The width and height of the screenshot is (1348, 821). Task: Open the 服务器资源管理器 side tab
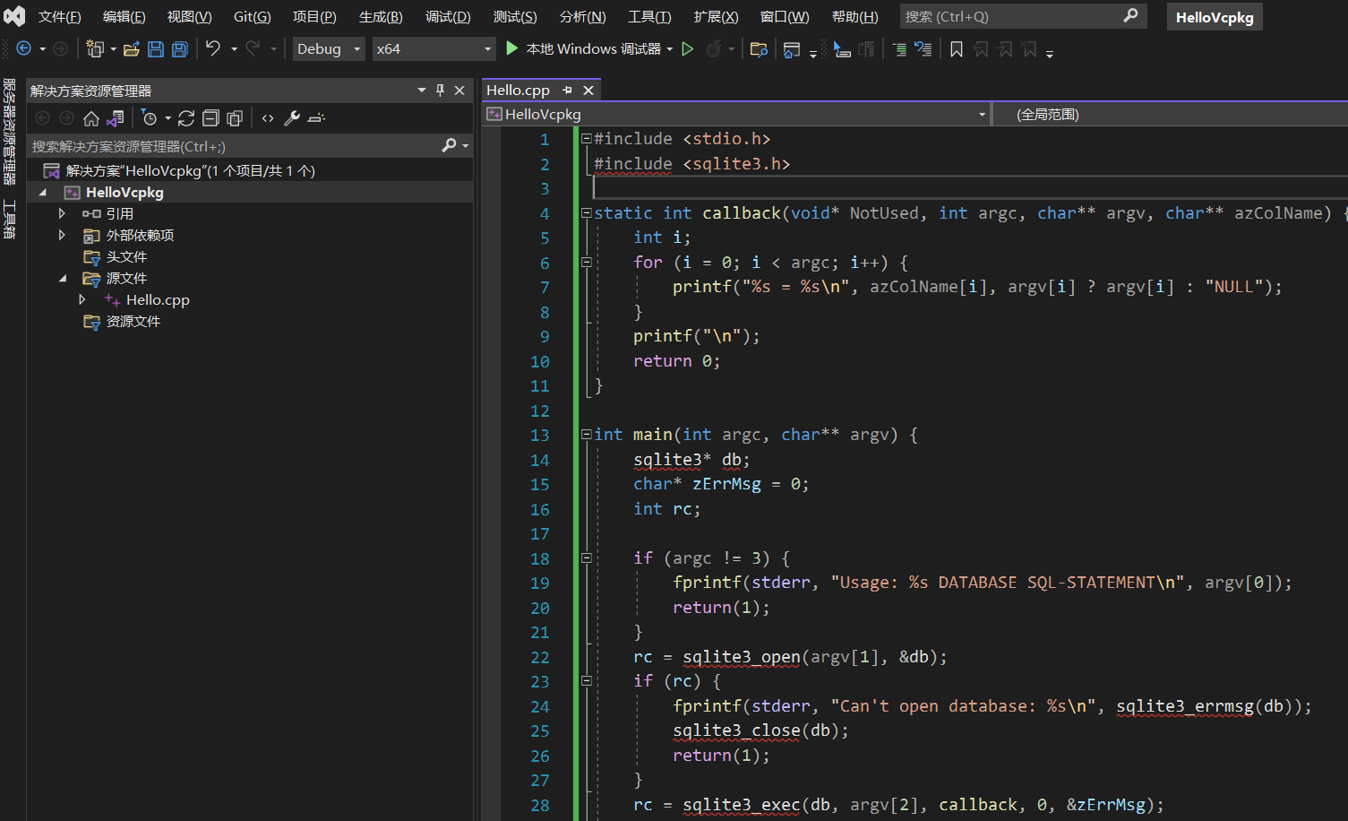(x=9, y=132)
